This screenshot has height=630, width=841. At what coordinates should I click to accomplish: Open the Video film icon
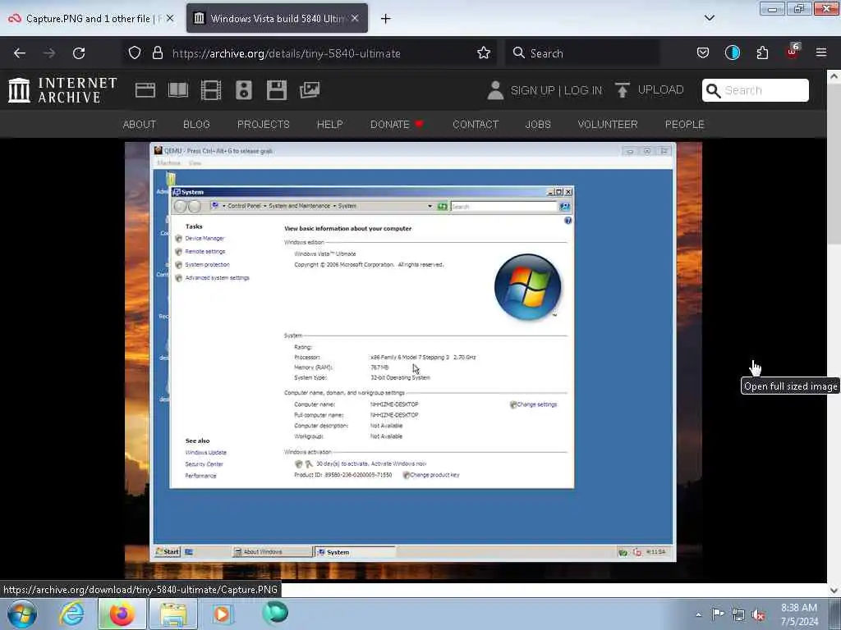tap(211, 90)
